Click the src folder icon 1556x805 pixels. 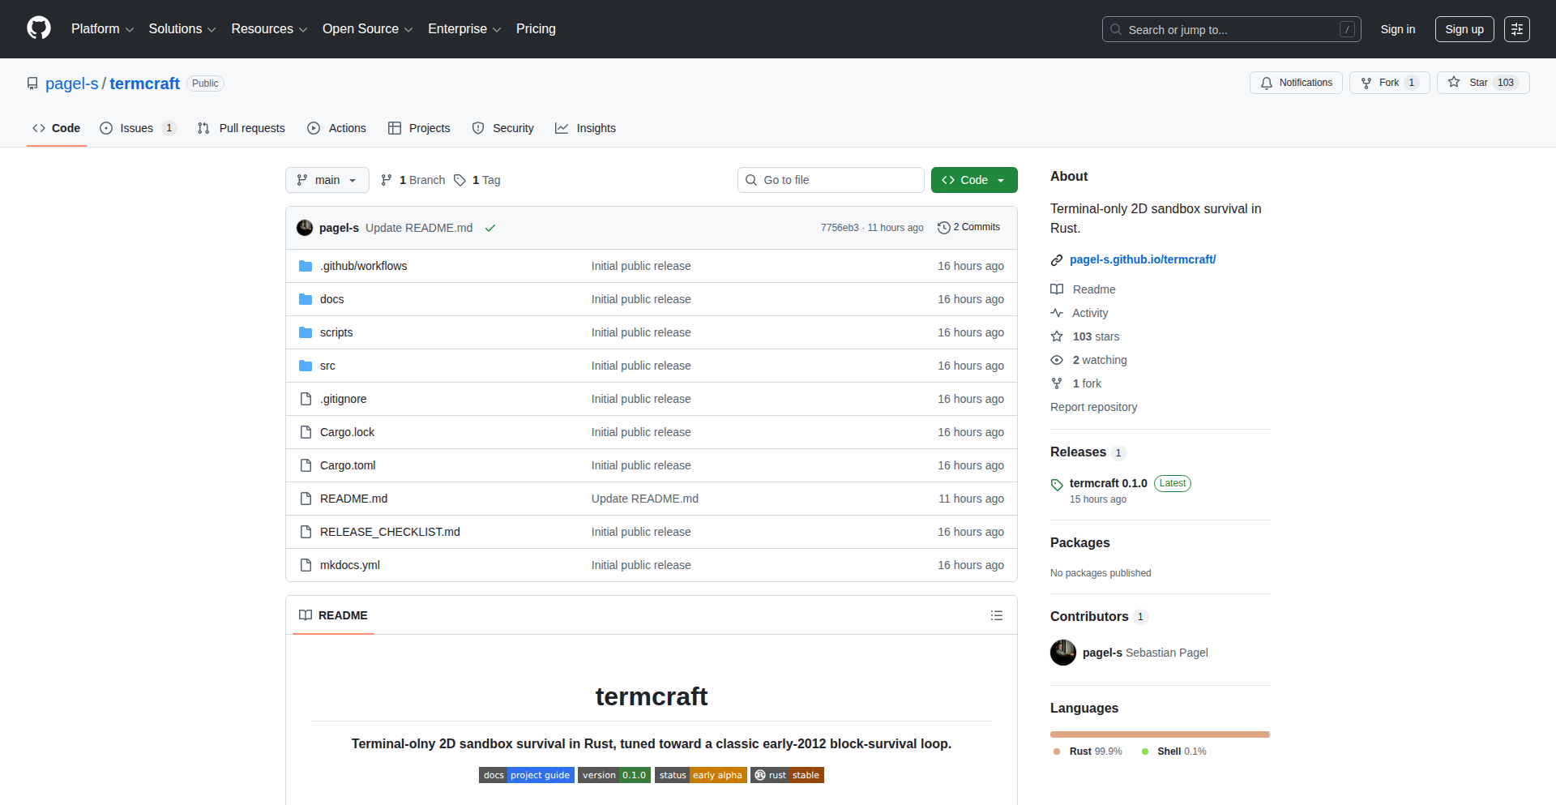coord(306,366)
